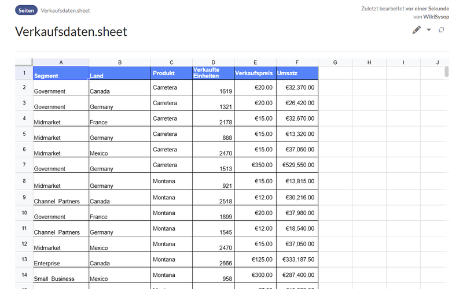Click the Verkaufte Einheiten header cell

point(213,73)
